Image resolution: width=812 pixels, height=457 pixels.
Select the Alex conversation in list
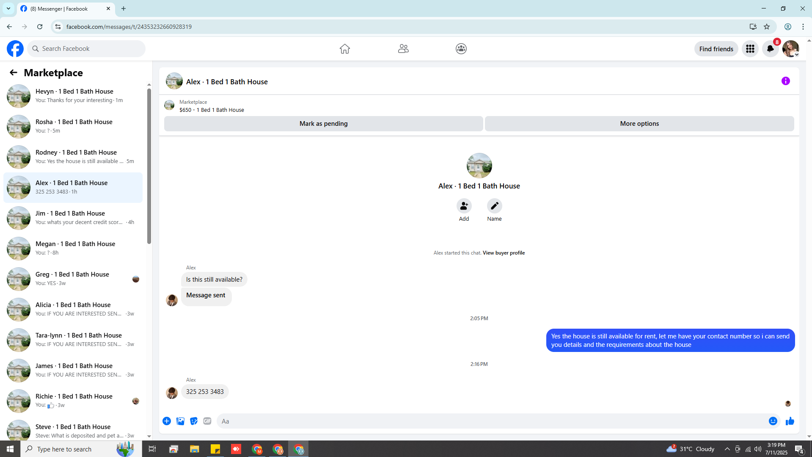coord(73,188)
